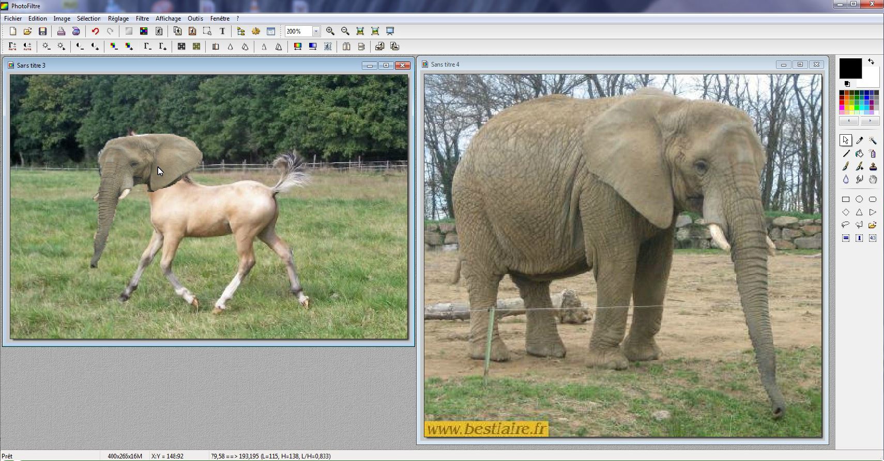Image resolution: width=884 pixels, height=461 pixels.
Task: Click the last rotate 90° icon
Action: [x=395, y=46]
